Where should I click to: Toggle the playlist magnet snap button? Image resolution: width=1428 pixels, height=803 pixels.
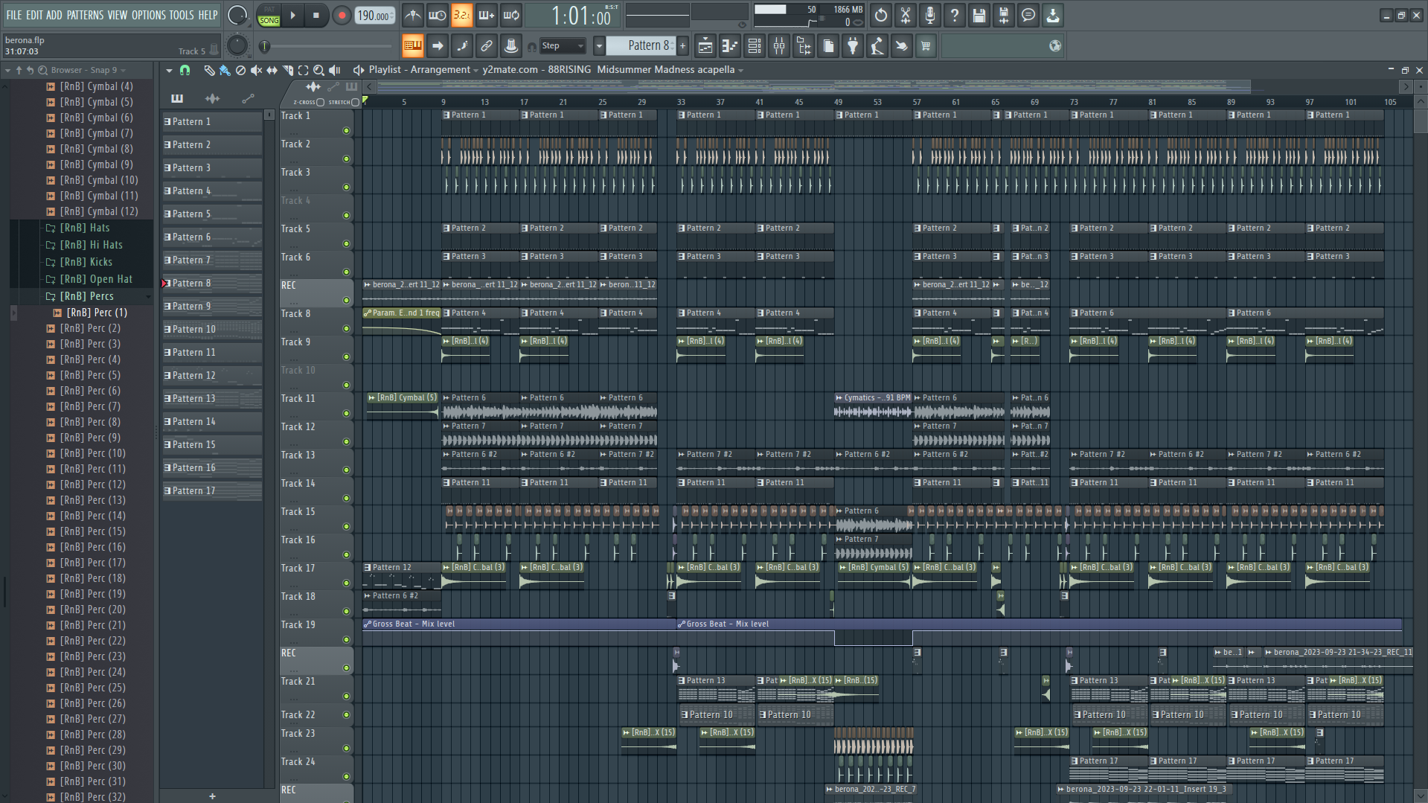185,70
